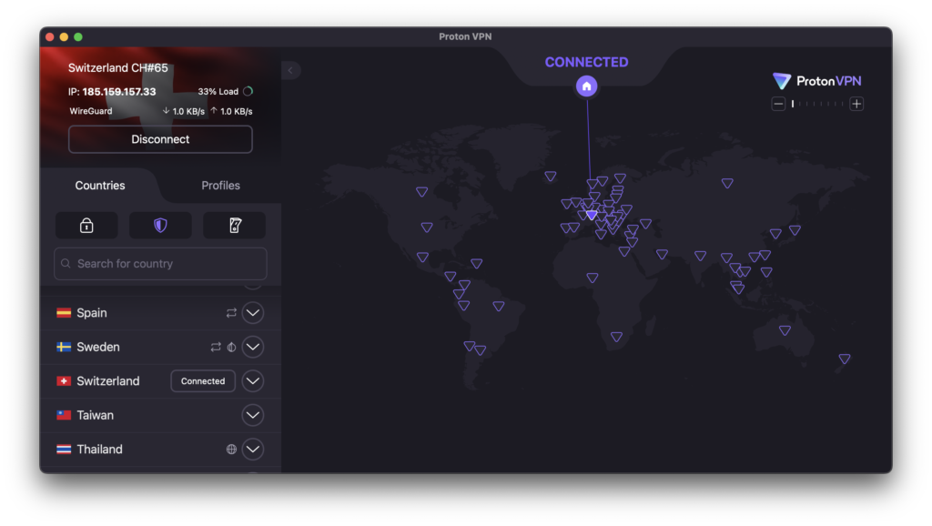Click the India server marker

[701, 256]
